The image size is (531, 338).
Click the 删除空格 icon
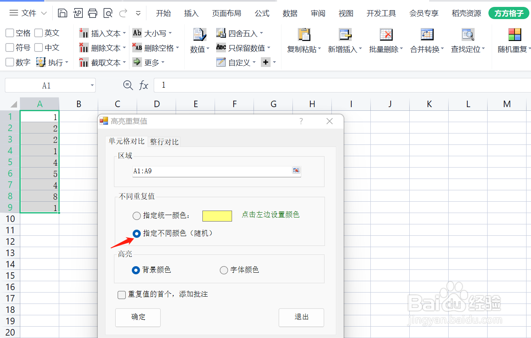137,47
